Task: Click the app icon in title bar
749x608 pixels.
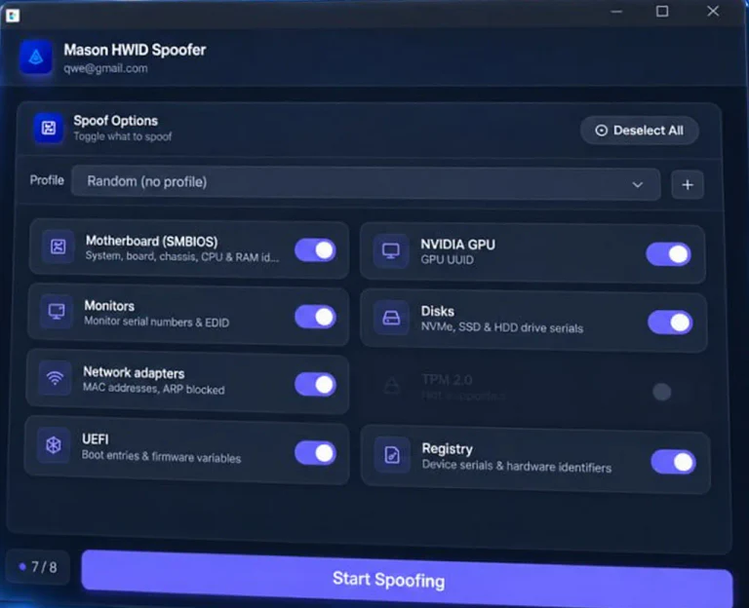Action: pos(13,16)
